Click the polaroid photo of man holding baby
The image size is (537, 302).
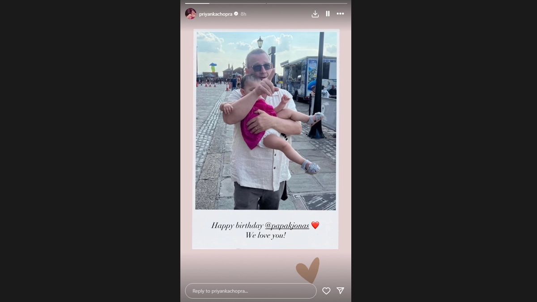[x=266, y=120]
